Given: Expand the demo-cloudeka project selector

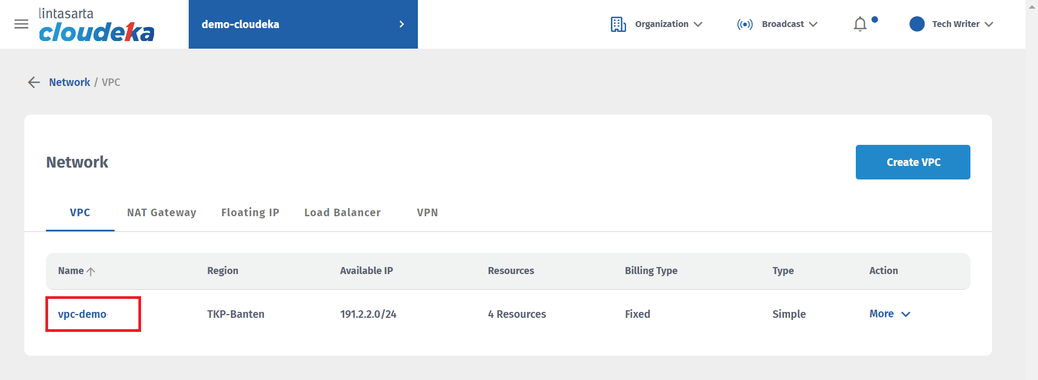Looking at the screenshot, I should [x=401, y=24].
